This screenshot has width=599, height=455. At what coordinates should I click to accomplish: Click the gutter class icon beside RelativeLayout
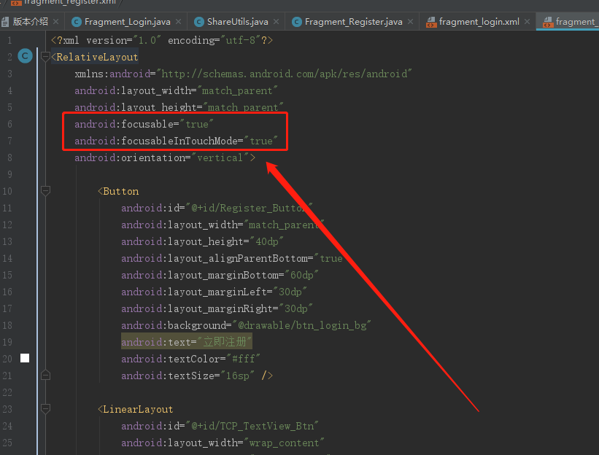click(x=26, y=55)
